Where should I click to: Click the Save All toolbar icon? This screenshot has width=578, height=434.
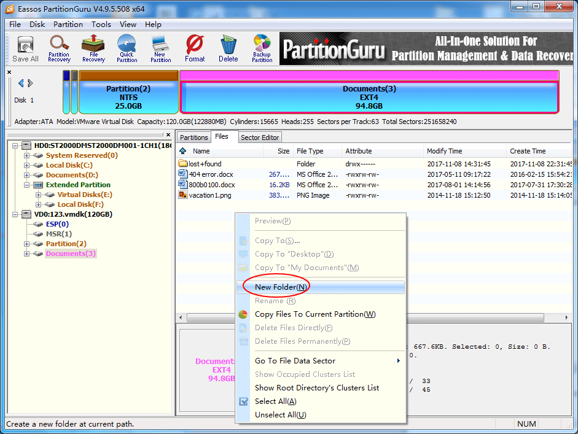pyautogui.click(x=25, y=48)
